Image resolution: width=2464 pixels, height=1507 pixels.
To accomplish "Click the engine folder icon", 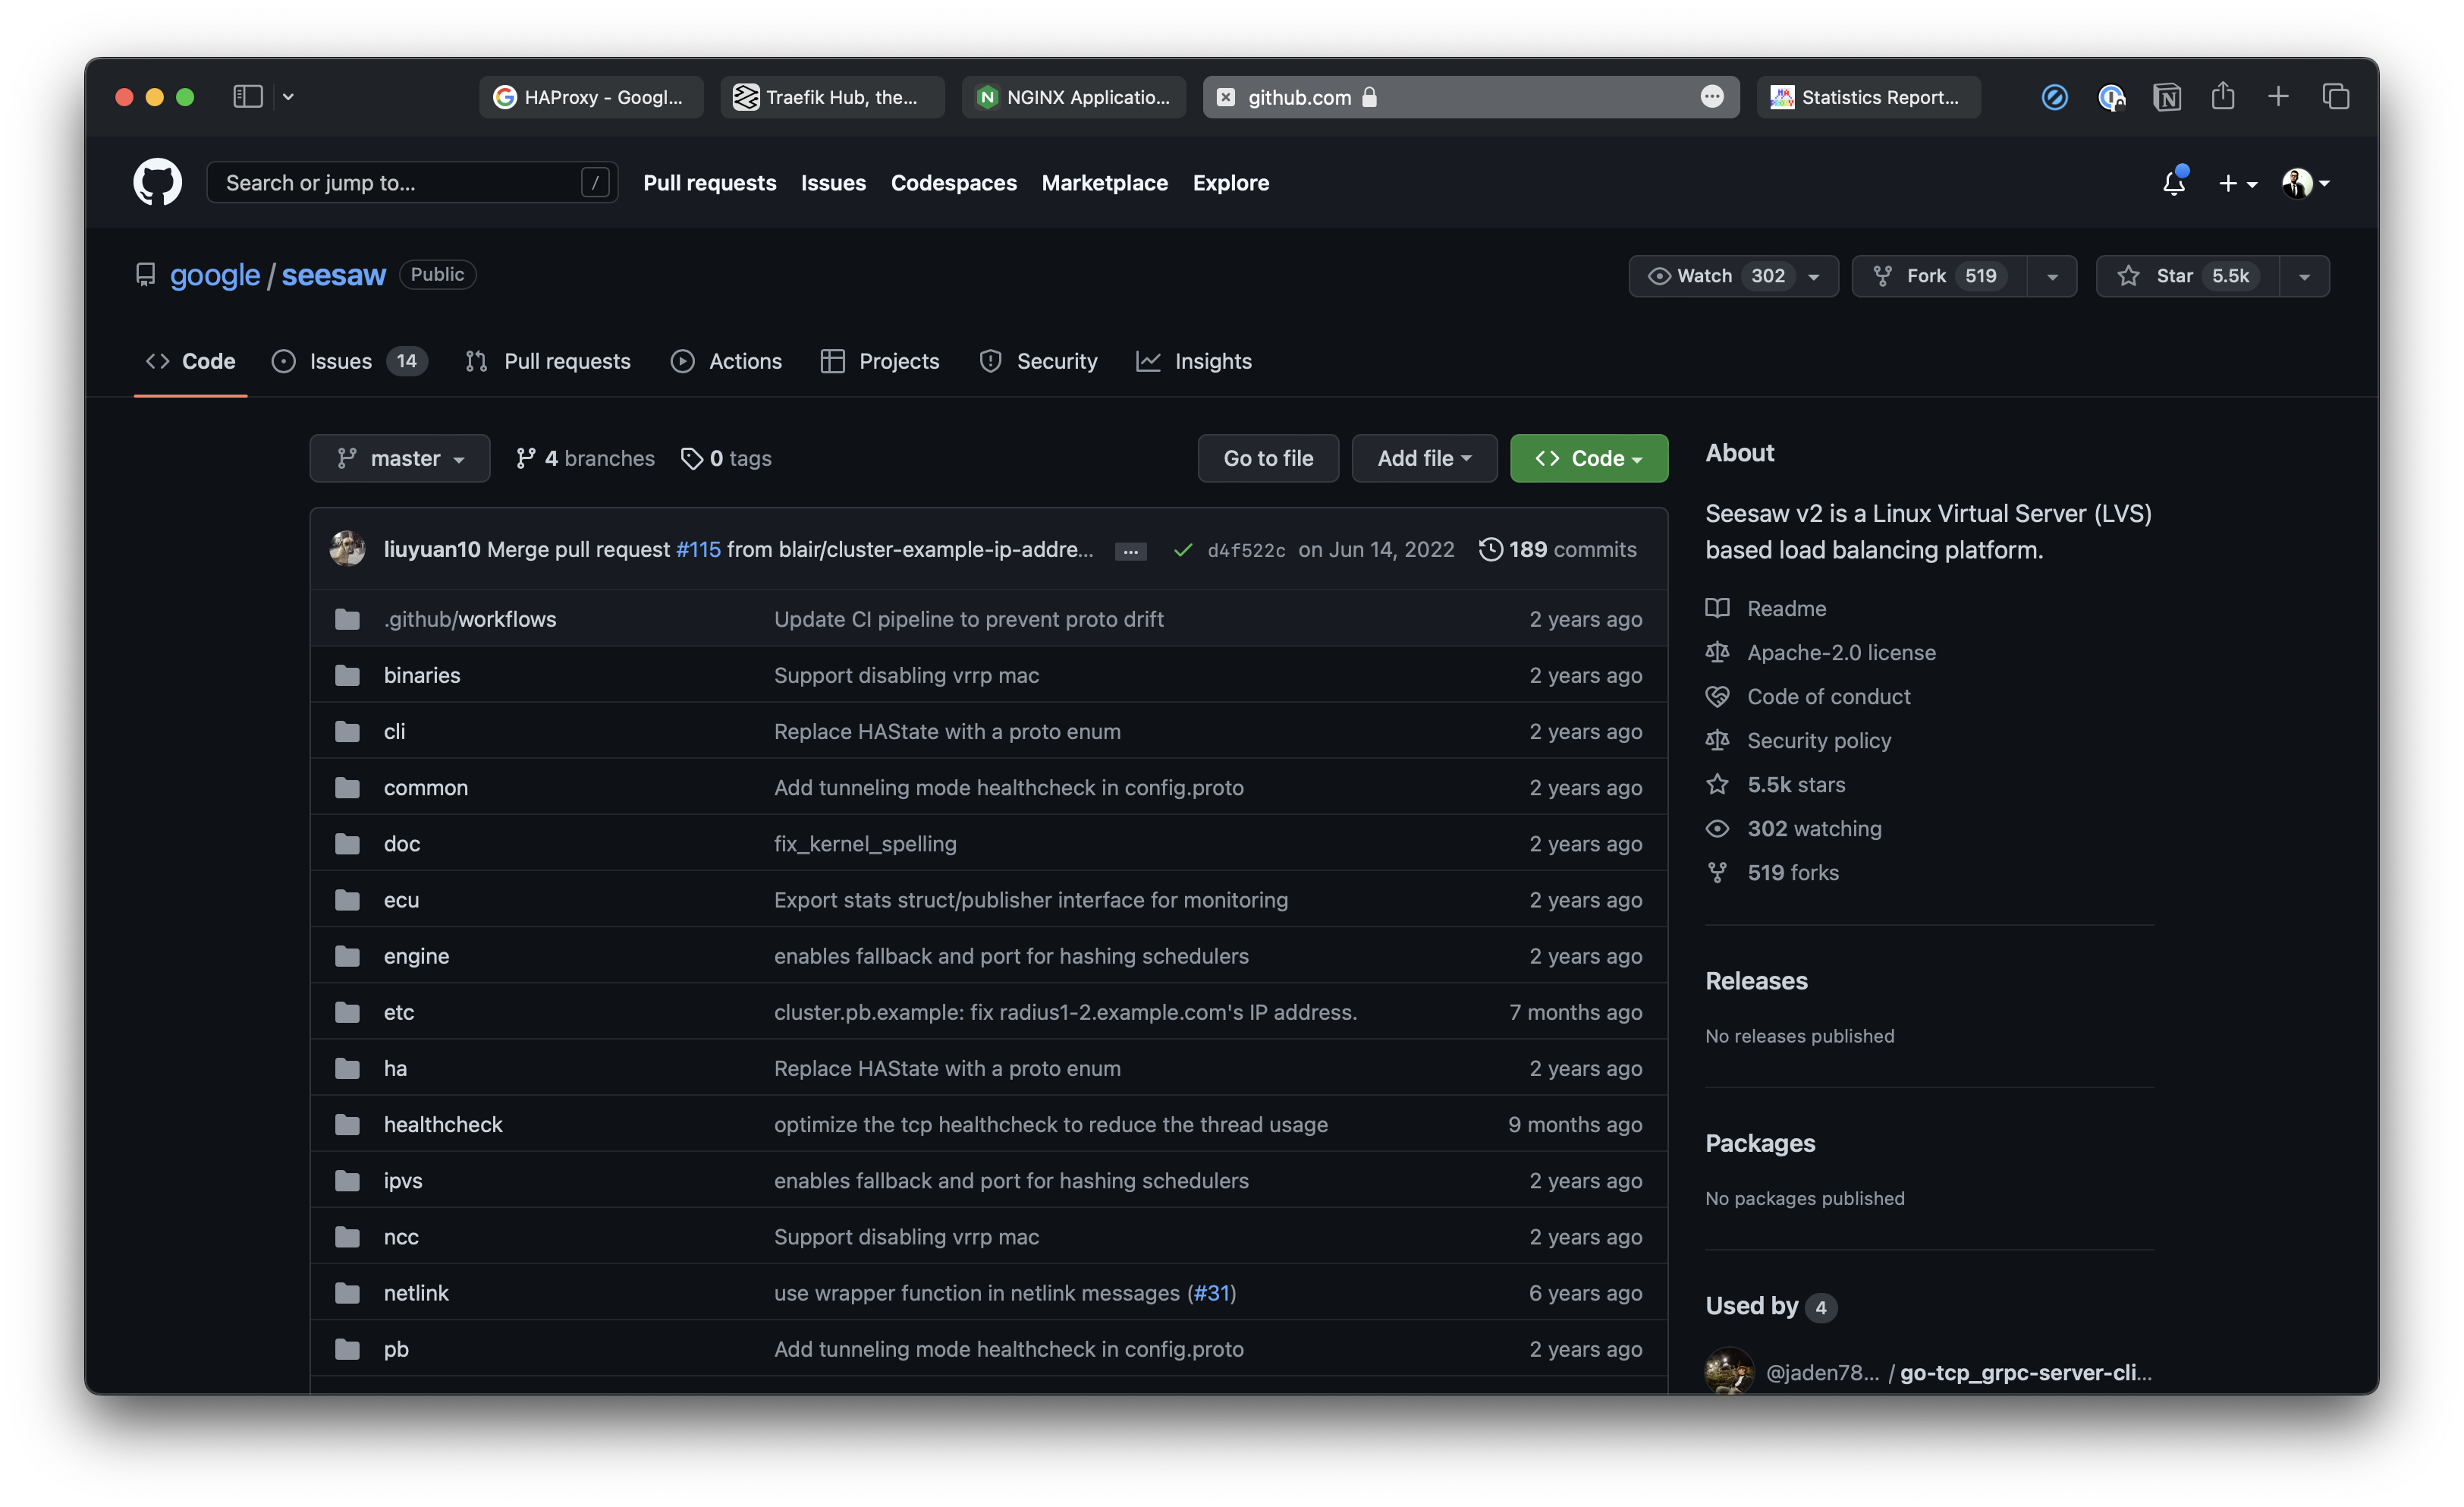I will 347,956.
